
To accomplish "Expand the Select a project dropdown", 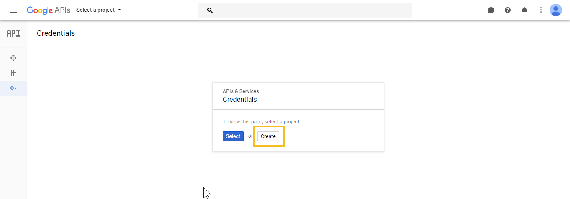I will [x=99, y=10].
